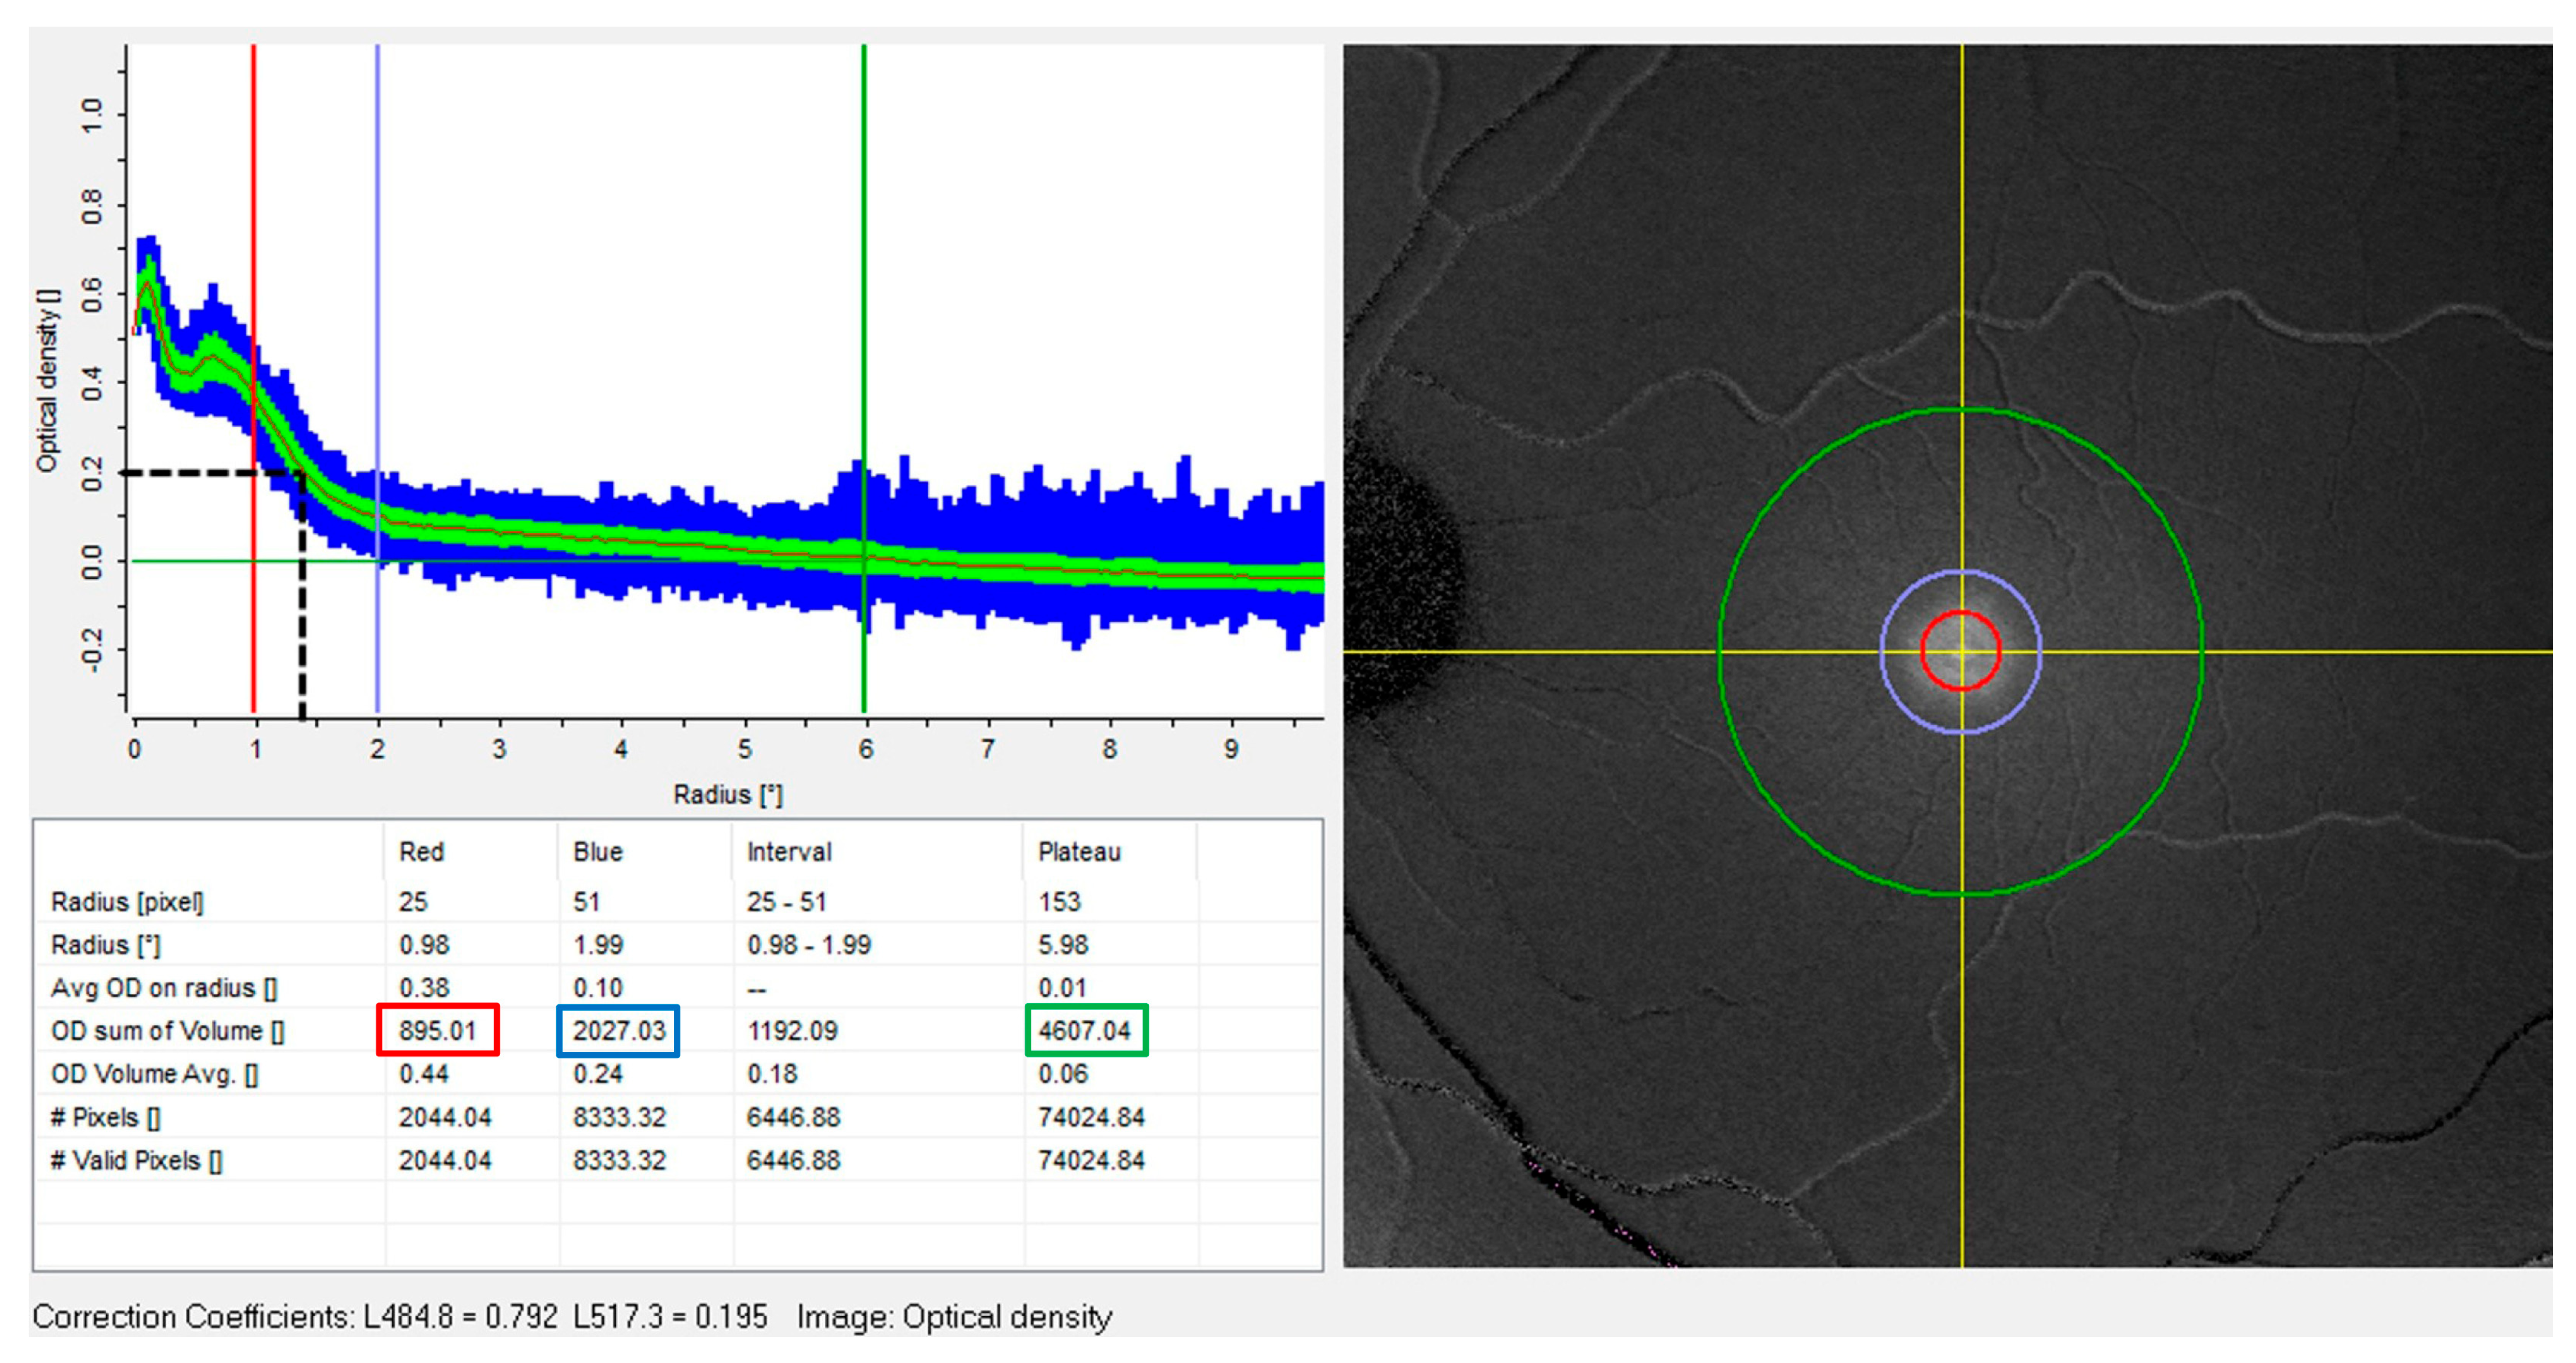Click the yellow crosshair center on fundus
Image resolution: width=2576 pixels, height=1363 pixels.
point(1962,652)
